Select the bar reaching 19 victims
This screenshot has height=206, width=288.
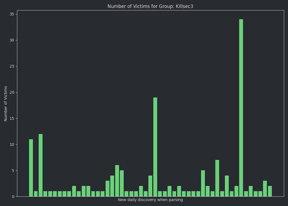coord(155,147)
